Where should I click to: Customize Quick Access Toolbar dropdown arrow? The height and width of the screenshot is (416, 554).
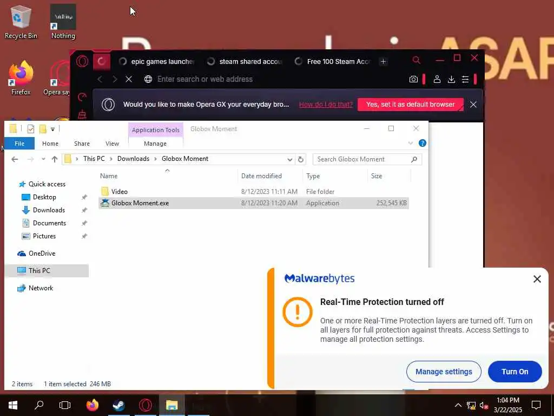52,129
